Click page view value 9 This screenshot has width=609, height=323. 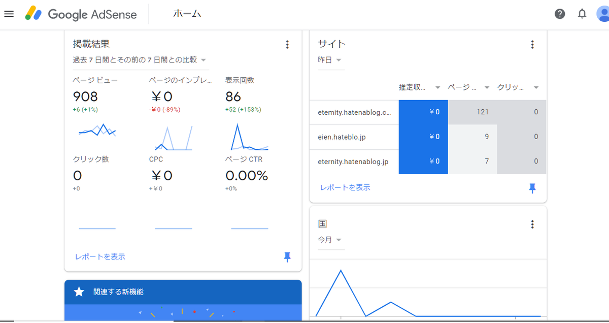click(x=486, y=137)
